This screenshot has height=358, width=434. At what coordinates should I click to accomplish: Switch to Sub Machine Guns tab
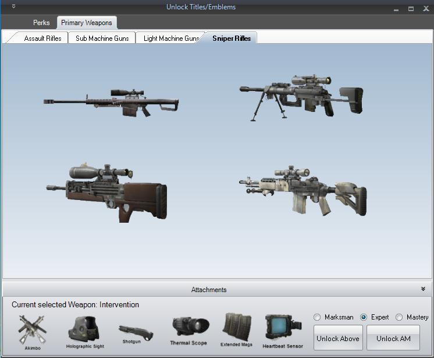click(102, 38)
